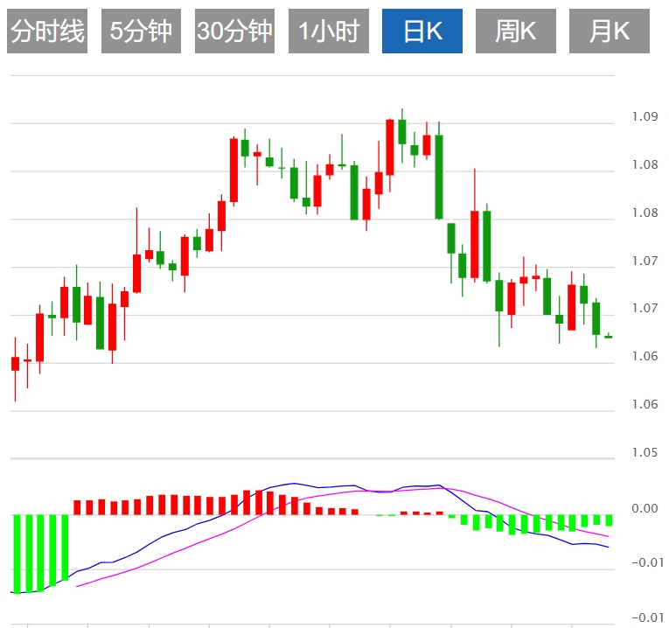
Task: Click the 1.09 price axis label
Action: click(645, 116)
